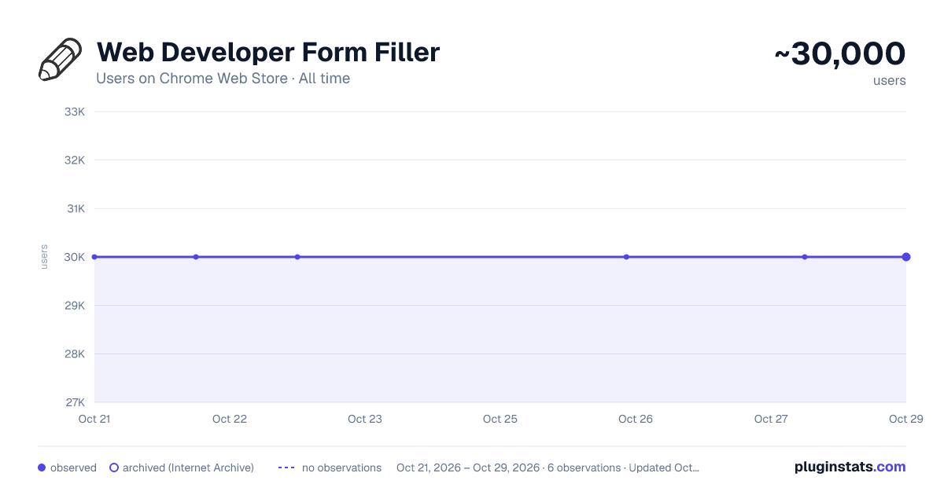
Task: Click the 'observed' legend text
Action: [x=73, y=467]
